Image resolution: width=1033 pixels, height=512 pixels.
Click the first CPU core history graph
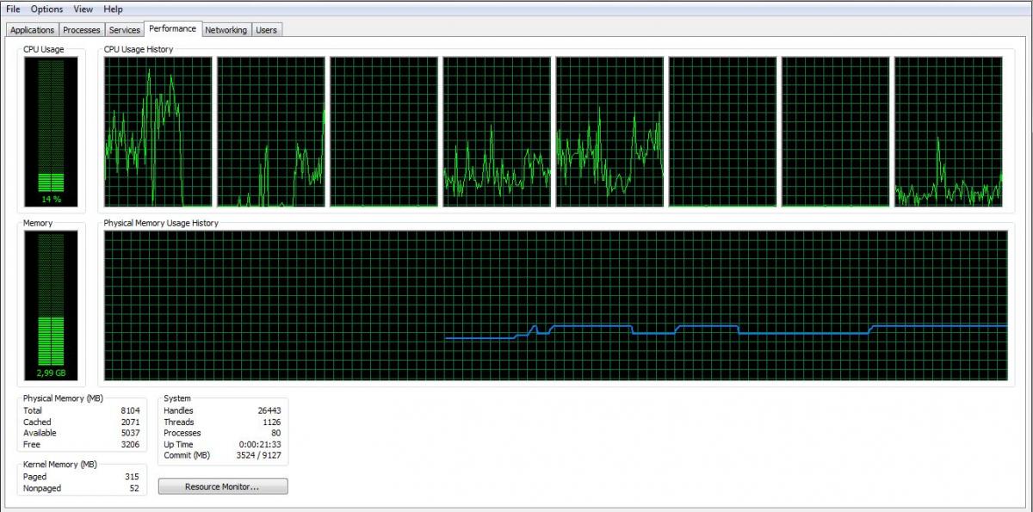click(158, 132)
